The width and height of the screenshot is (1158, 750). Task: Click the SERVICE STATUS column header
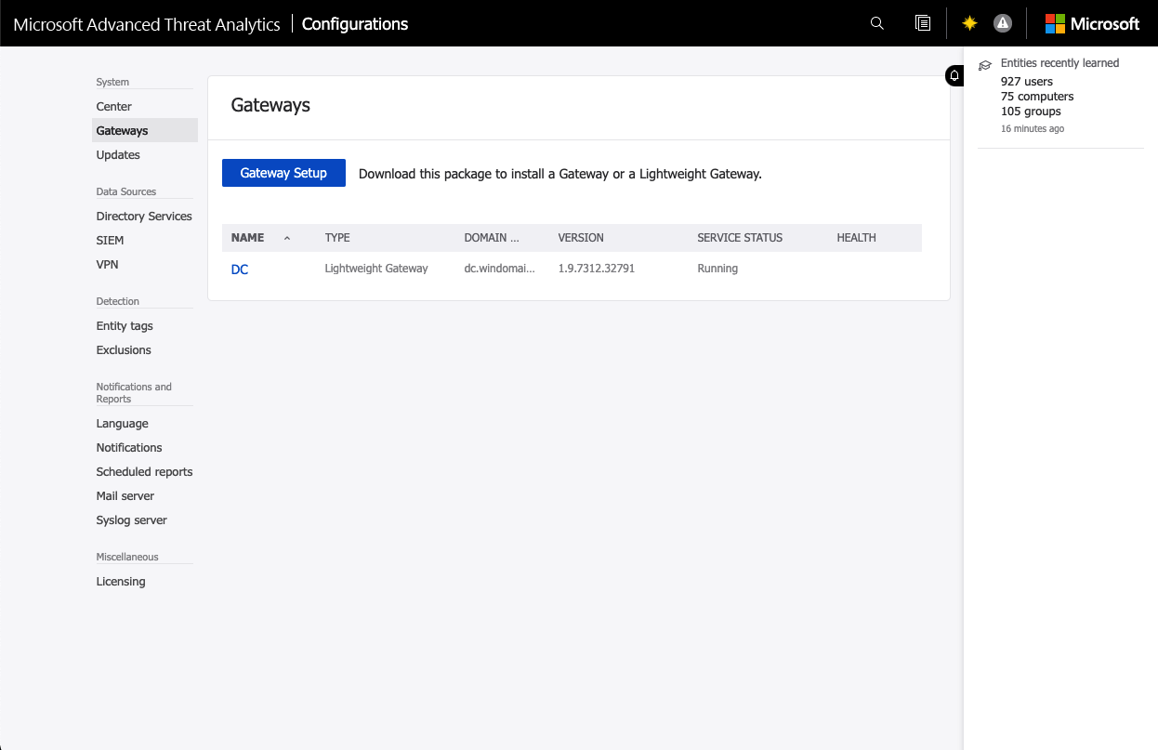(x=740, y=238)
